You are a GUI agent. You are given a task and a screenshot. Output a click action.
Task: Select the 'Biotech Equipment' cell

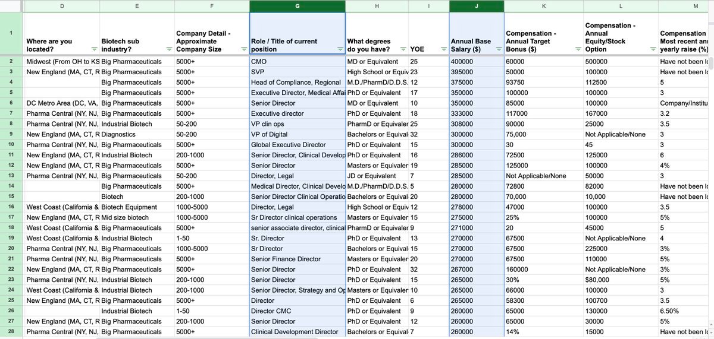click(x=137, y=207)
